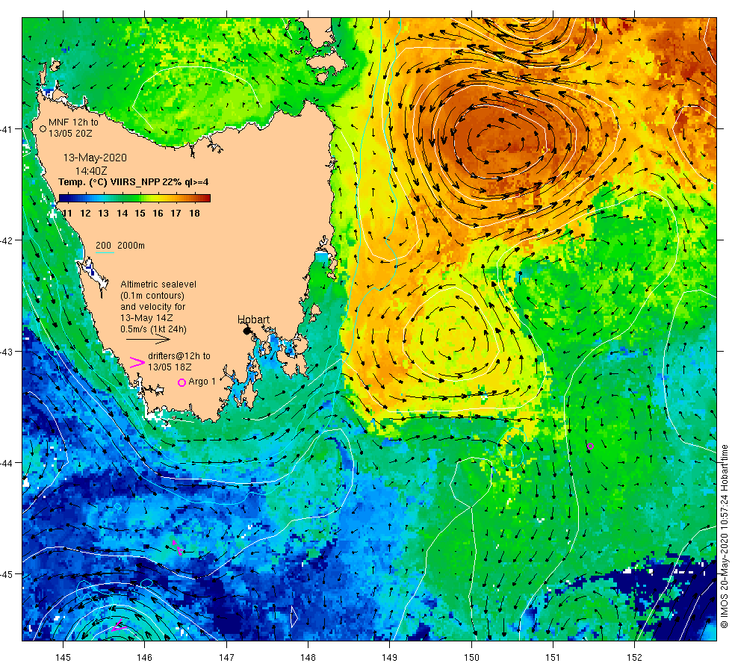Click the latitude axis label -43
Screen dimensions: 732x672
[x=7, y=352]
